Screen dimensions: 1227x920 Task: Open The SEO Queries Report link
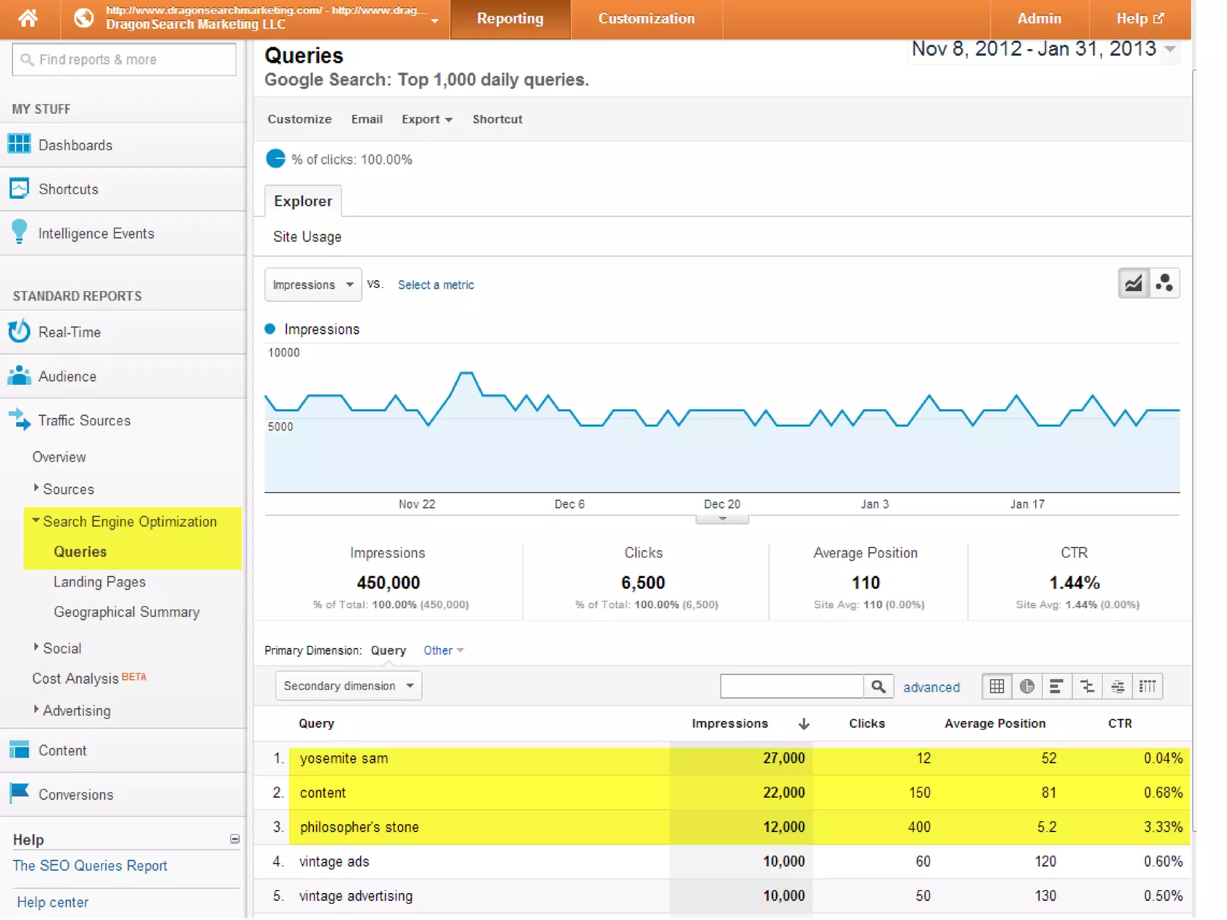(90, 865)
